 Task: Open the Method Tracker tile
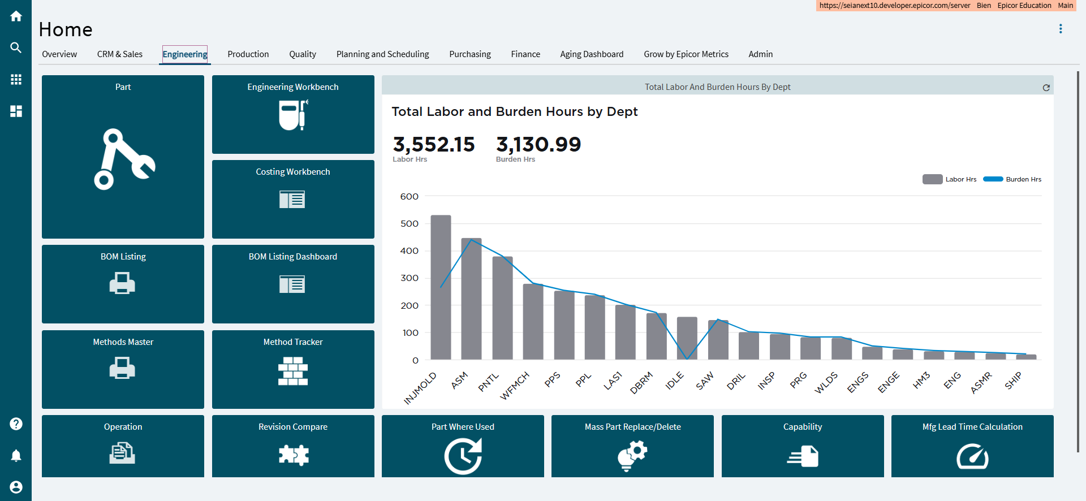click(x=293, y=369)
